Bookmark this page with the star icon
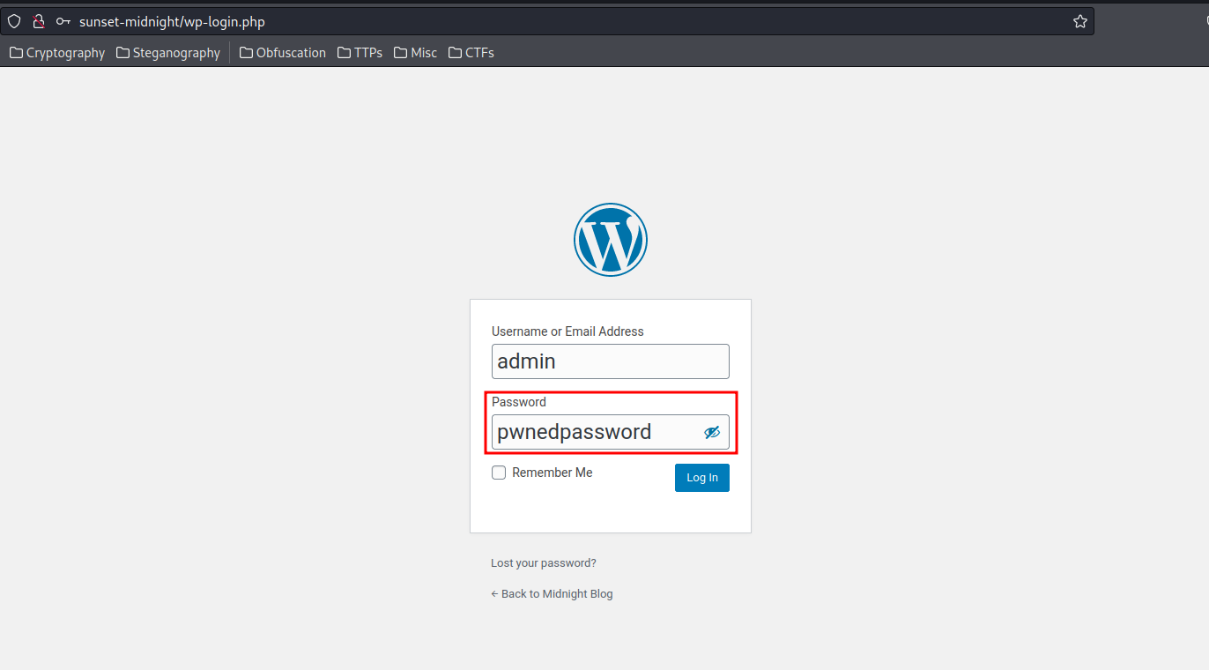The image size is (1209, 670). pyautogui.click(x=1080, y=21)
